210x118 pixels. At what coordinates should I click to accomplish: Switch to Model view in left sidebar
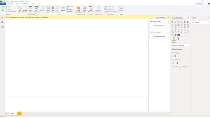[x=2, y=27]
